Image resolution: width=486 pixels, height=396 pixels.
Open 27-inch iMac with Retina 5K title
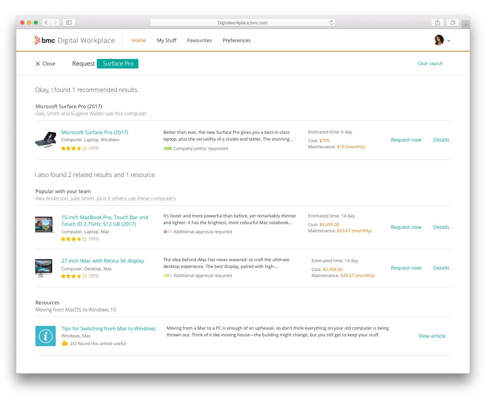click(x=103, y=261)
